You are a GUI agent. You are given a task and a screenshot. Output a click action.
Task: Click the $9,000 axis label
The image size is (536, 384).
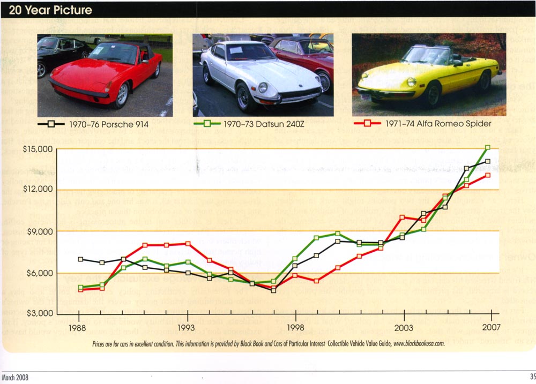(x=40, y=231)
